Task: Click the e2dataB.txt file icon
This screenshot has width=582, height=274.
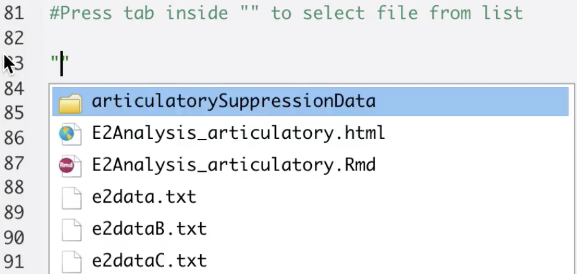Action: tap(71, 229)
